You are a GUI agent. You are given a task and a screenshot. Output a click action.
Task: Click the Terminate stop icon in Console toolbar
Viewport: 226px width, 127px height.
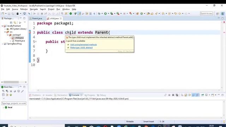point(169,95)
